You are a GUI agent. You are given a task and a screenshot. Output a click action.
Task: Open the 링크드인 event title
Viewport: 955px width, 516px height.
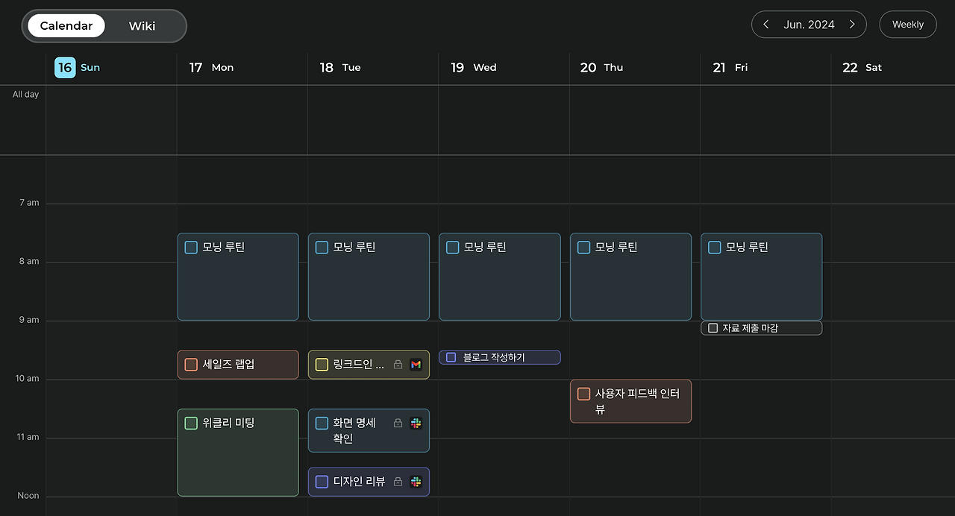pyautogui.click(x=358, y=365)
